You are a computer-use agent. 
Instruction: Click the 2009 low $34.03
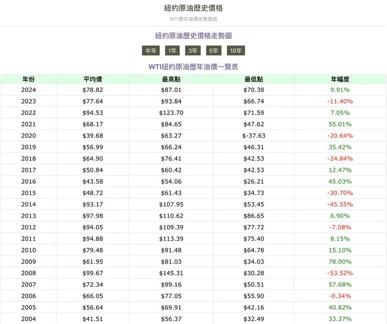coord(254,262)
